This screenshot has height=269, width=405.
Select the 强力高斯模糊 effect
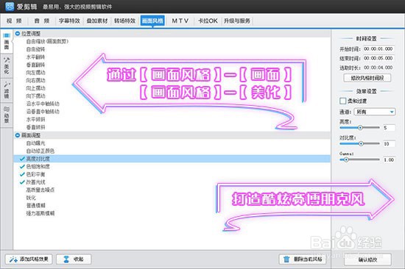pos(40,213)
